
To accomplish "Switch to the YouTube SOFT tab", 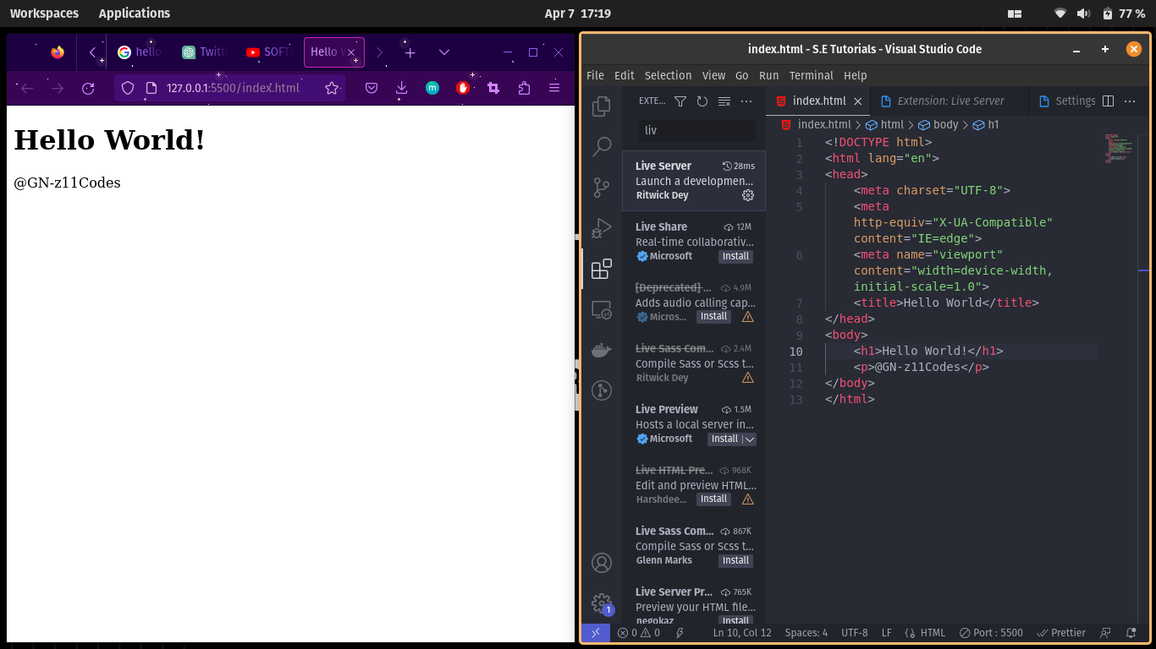I will coord(267,52).
